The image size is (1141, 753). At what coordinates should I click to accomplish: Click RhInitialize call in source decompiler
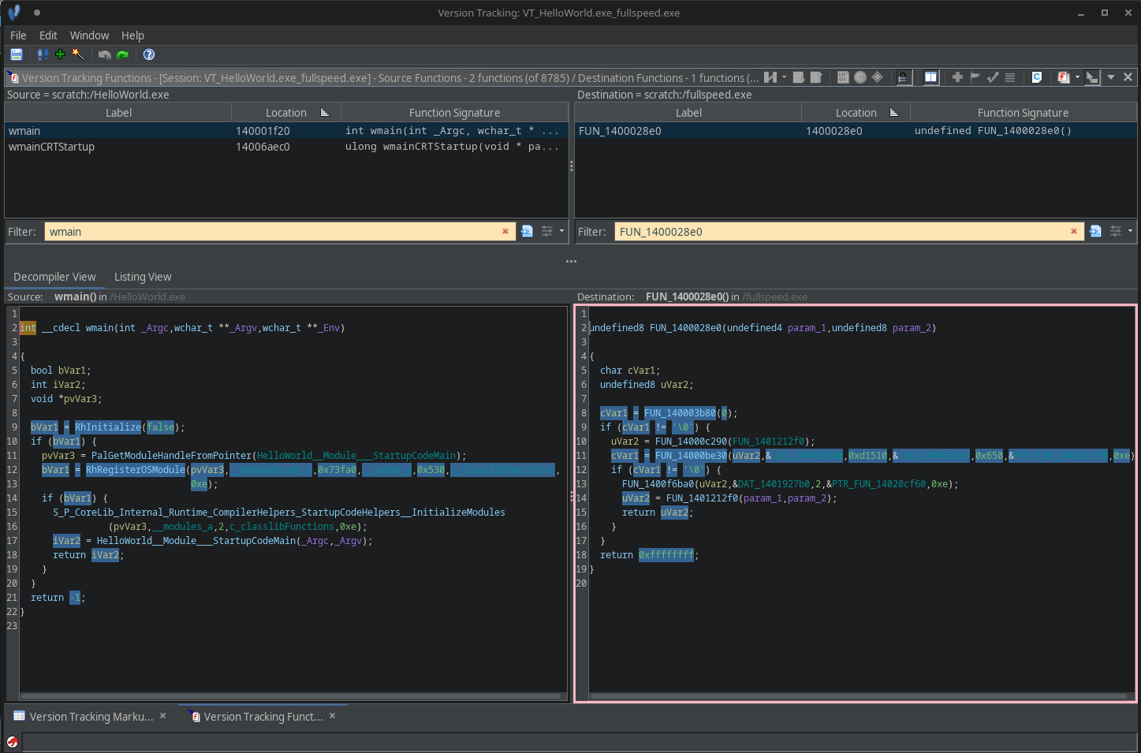[x=108, y=427]
